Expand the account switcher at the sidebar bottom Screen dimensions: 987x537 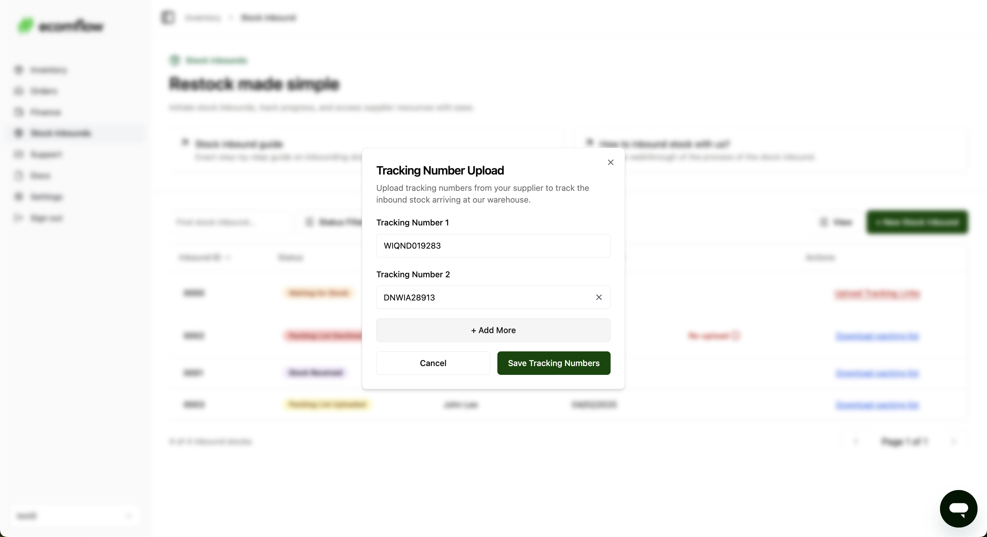pyautogui.click(x=75, y=516)
